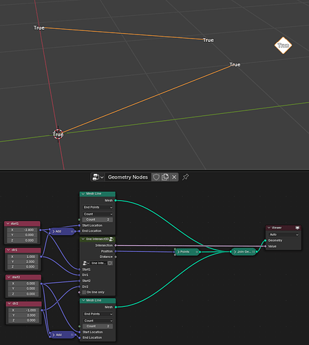Click the Position output socket

pos(116,251)
